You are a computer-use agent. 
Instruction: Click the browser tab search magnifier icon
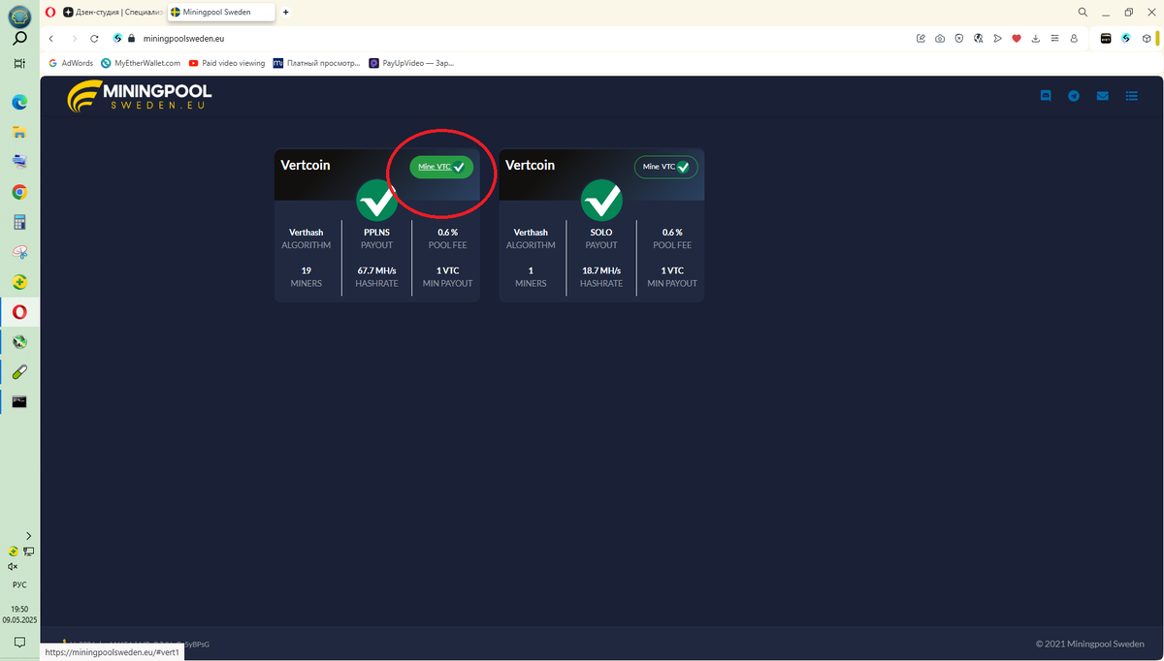point(1083,12)
